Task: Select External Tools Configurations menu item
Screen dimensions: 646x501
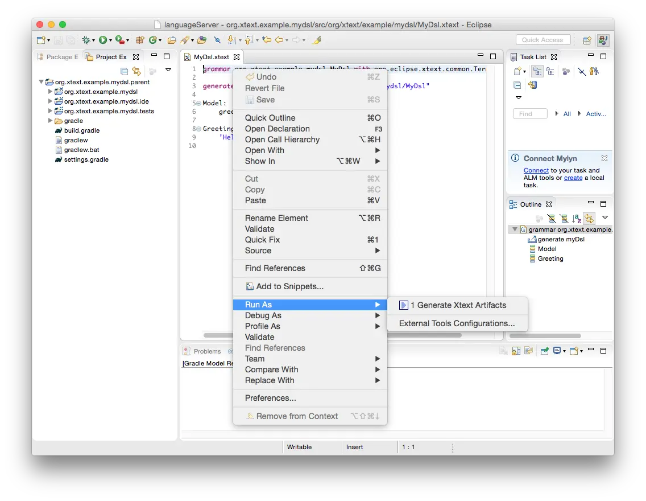Action: point(457,323)
